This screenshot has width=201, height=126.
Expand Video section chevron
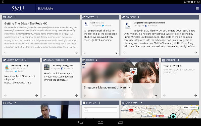15,103
